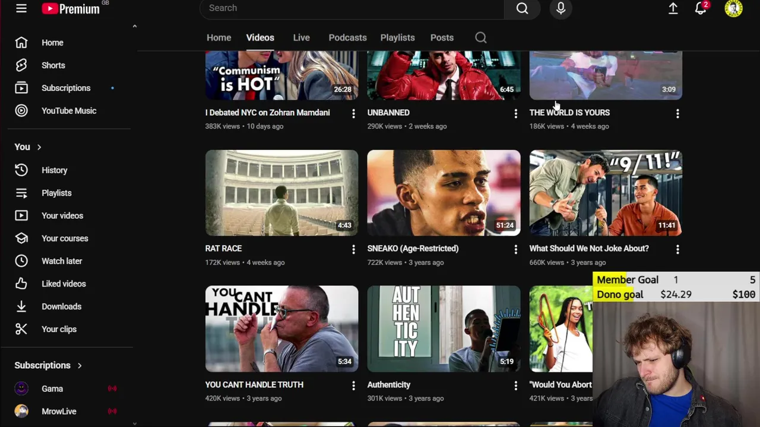Open the RAT RACE video title

coord(223,248)
